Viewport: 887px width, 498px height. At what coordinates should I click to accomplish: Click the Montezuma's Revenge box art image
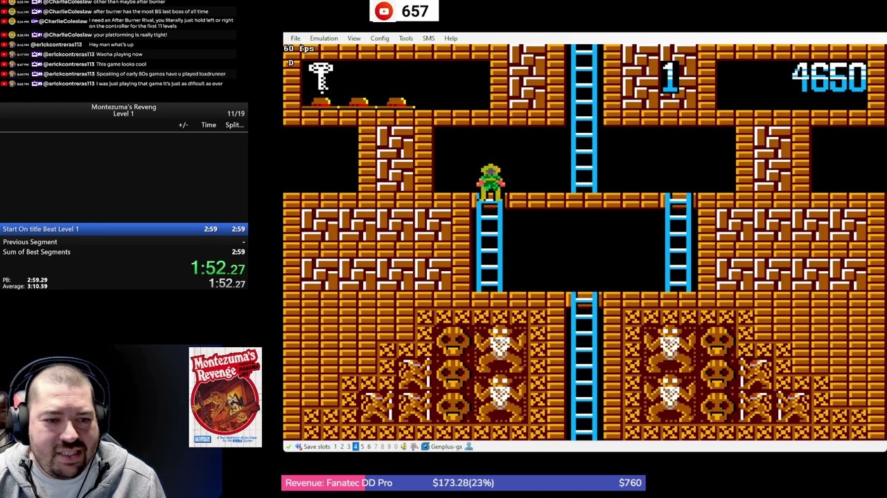coord(225,397)
